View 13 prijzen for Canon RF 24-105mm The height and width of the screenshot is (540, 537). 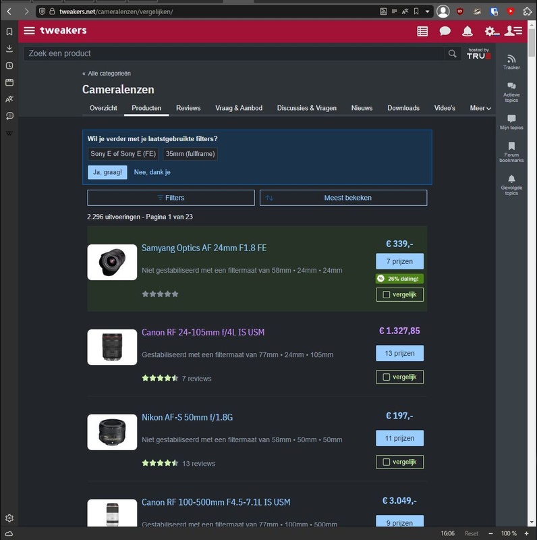399,353
